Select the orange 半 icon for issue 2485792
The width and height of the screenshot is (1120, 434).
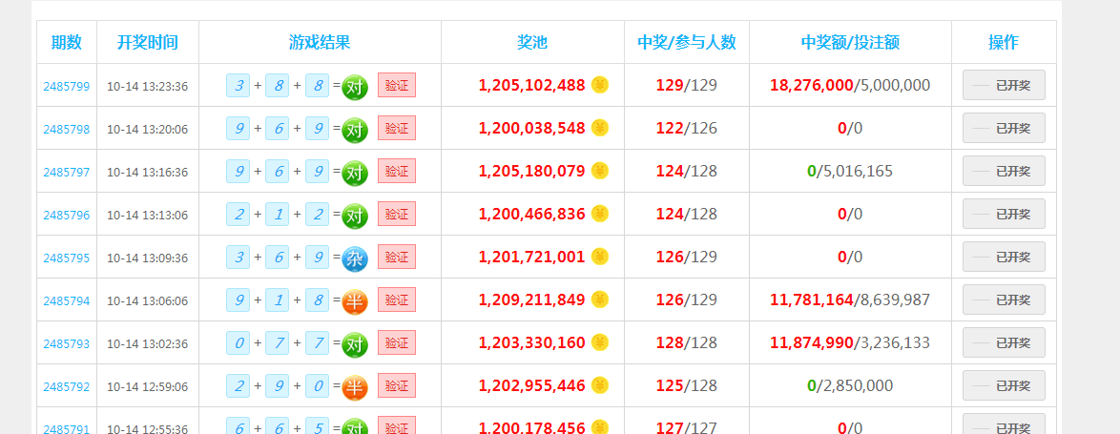[x=355, y=386]
